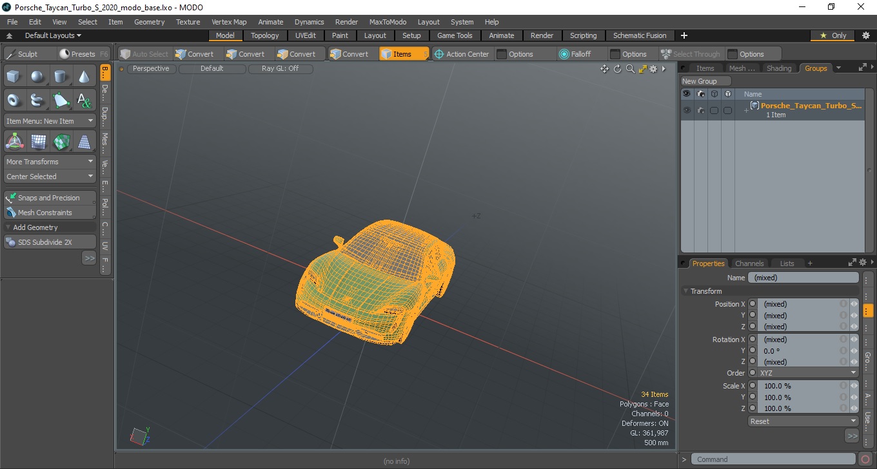The height and width of the screenshot is (469, 877).
Task: Open Properties panel gear settings
Action: point(863,262)
